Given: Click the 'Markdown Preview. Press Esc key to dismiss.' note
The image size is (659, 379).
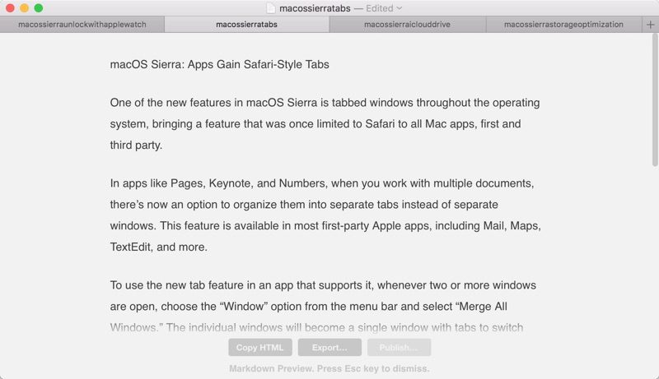Looking at the screenshot, I should [x=329, y=368].
